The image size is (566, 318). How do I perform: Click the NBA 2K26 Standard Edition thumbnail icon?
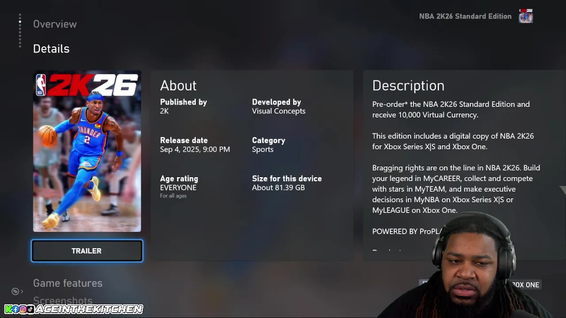[x=526, y=16]
